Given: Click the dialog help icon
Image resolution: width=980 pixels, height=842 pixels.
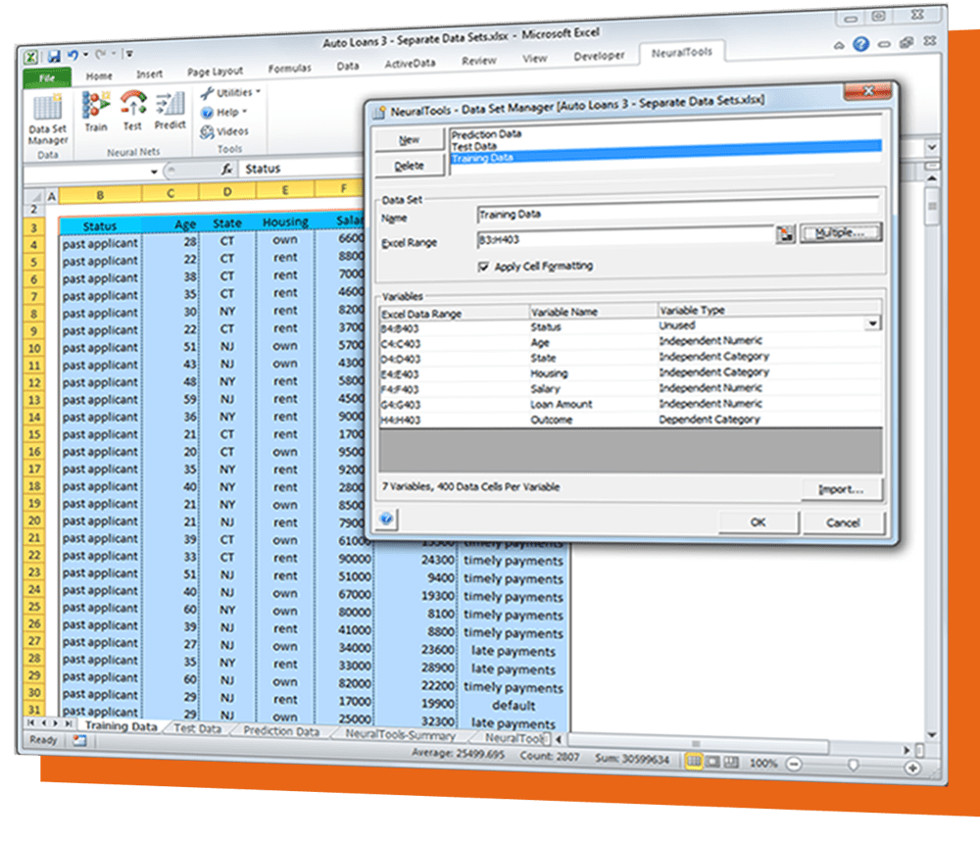Looking at the screenshot, I should [x=386, y=519].
